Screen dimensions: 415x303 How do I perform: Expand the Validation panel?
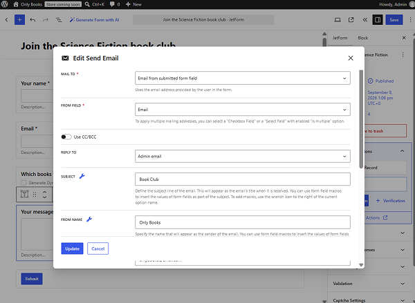369,284
